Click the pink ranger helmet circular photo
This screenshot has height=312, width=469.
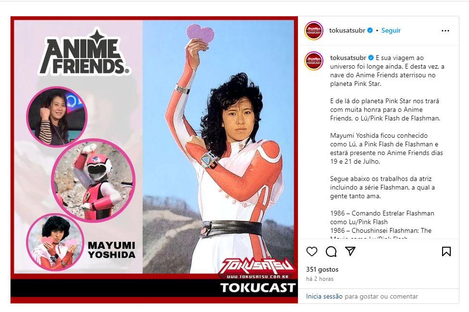tap(93, 180)
